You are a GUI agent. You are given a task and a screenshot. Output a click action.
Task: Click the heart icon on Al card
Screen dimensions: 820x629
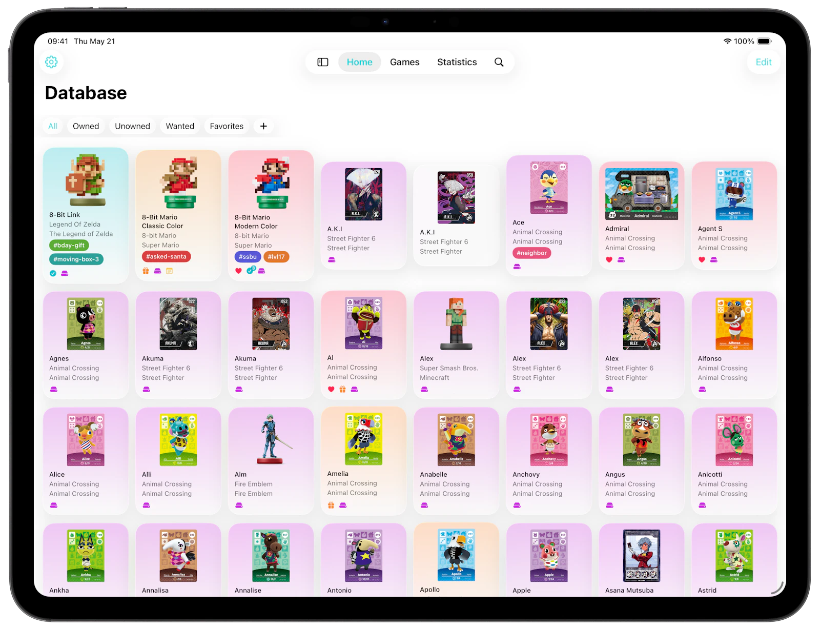pyautogui.click(x=331, y=389)
